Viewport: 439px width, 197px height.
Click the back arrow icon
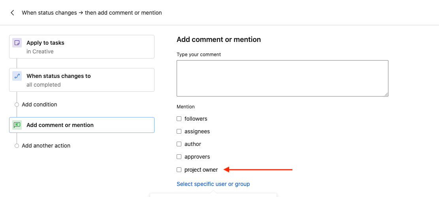[13, 13]
